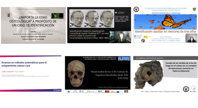Click the Panacea logo on the gradient bar
198x108 pixels.
(57, 90)
